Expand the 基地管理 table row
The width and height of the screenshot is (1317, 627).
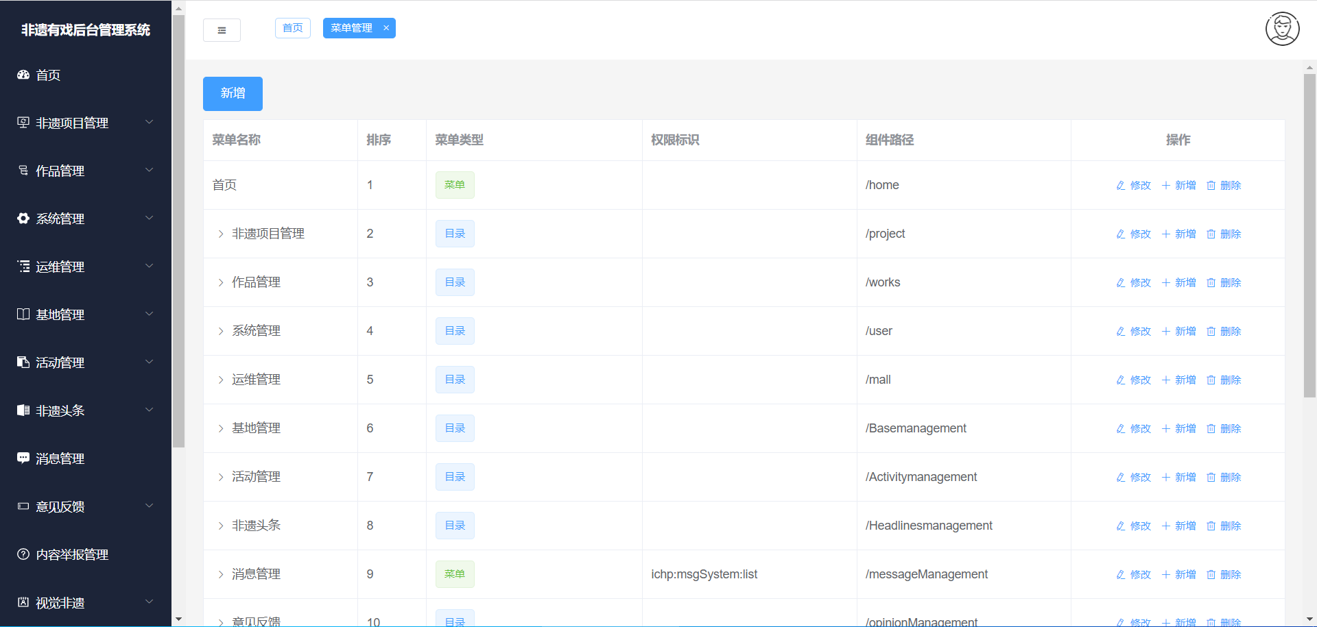pyautogui.click(x=221, y=429)
